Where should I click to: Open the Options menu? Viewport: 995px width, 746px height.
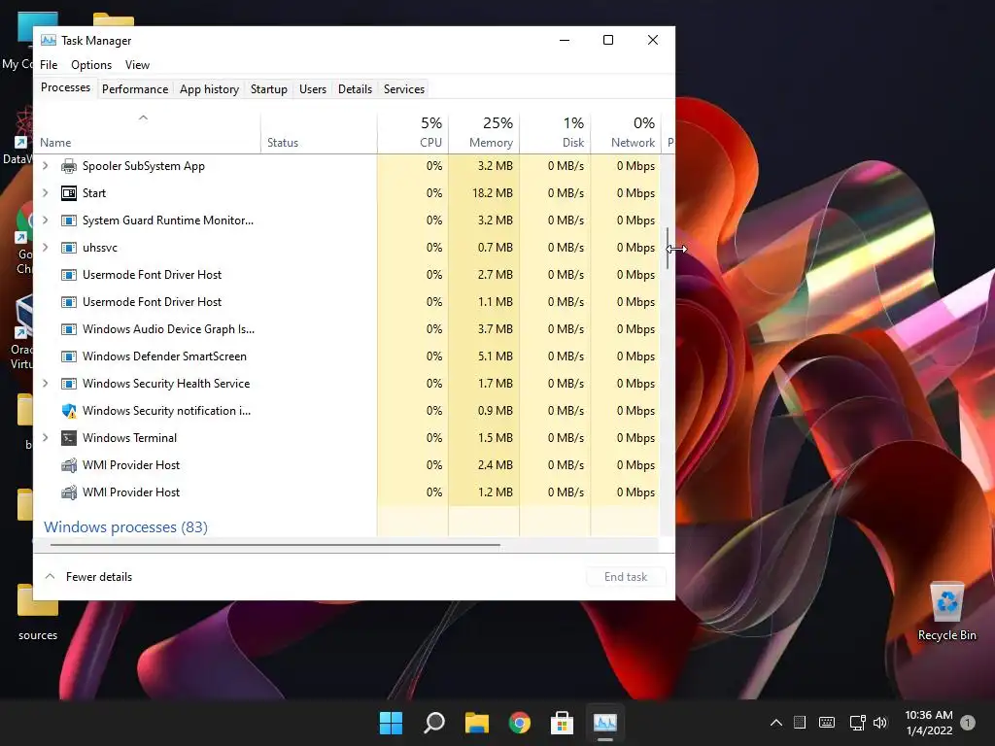point(91,65)
